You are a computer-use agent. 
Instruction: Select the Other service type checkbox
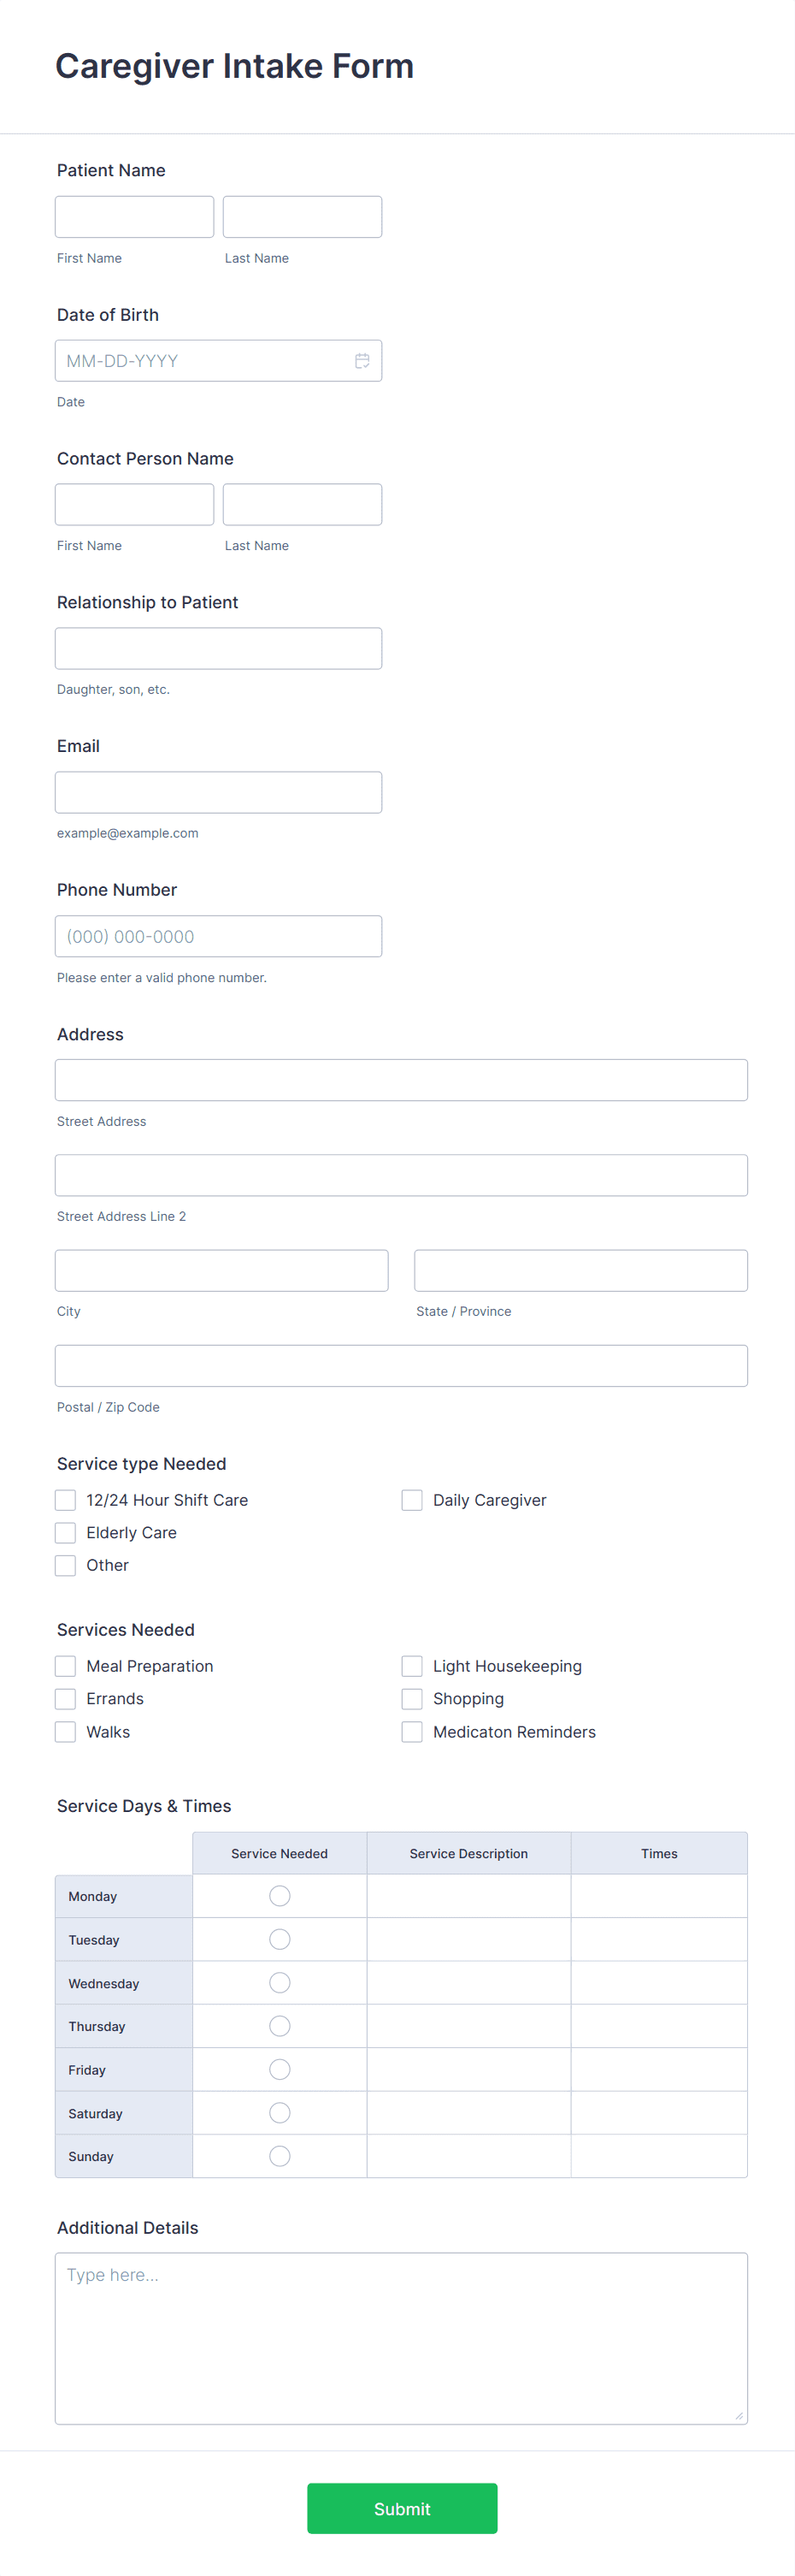point(65,1565)
